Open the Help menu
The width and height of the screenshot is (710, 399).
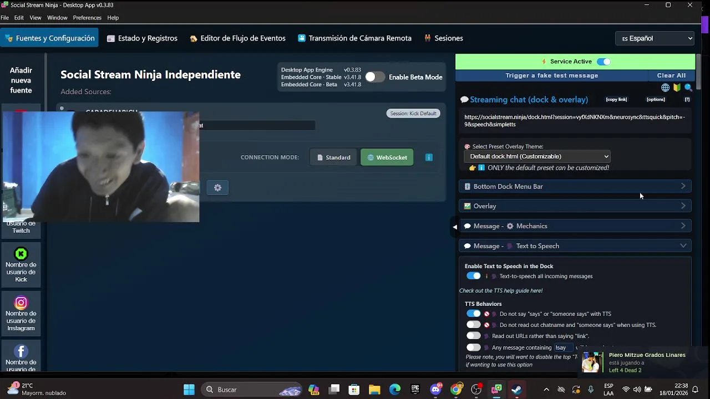pyautogui.click(x=113, y=18)
